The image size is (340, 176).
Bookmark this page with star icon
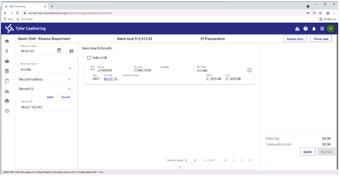[x=320, y=13]
